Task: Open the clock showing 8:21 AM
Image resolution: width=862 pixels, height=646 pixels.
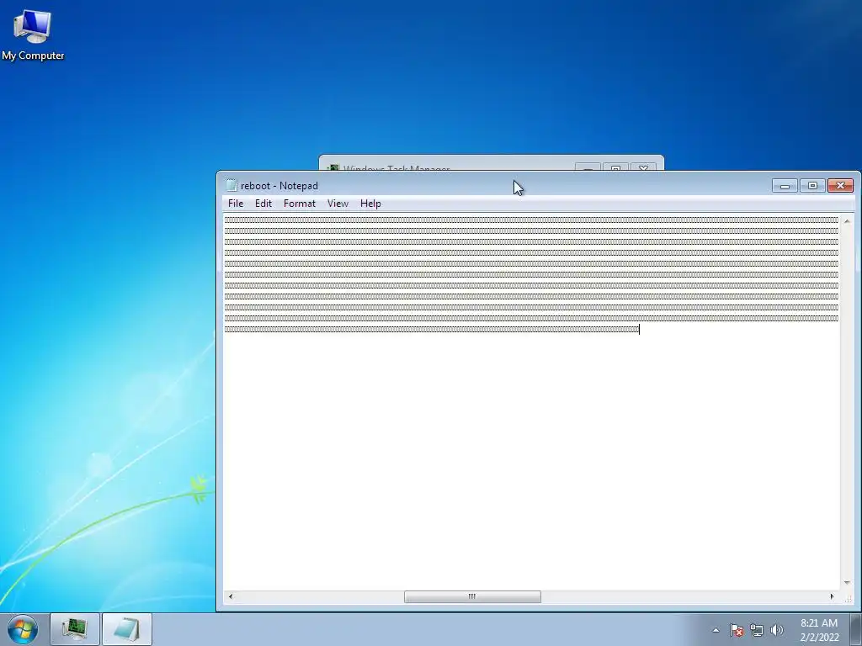Action: coord(819,630)
